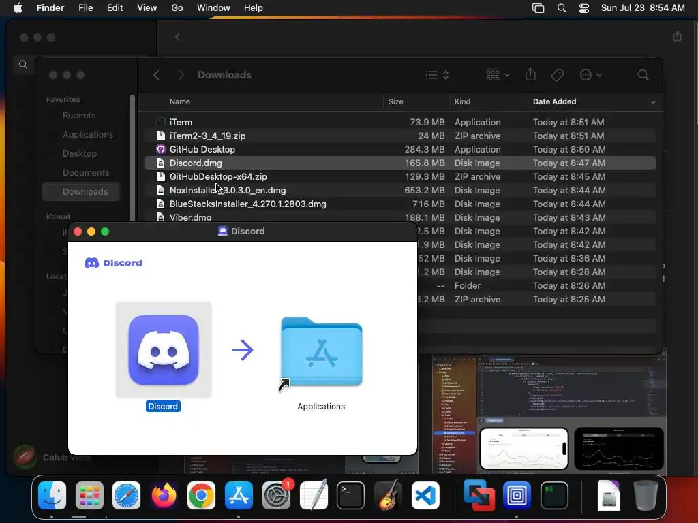Image resolution: width=698 pixels, height=523 pixels.
Task: Open Launchpad from the Dock
Action: point(89,496)
